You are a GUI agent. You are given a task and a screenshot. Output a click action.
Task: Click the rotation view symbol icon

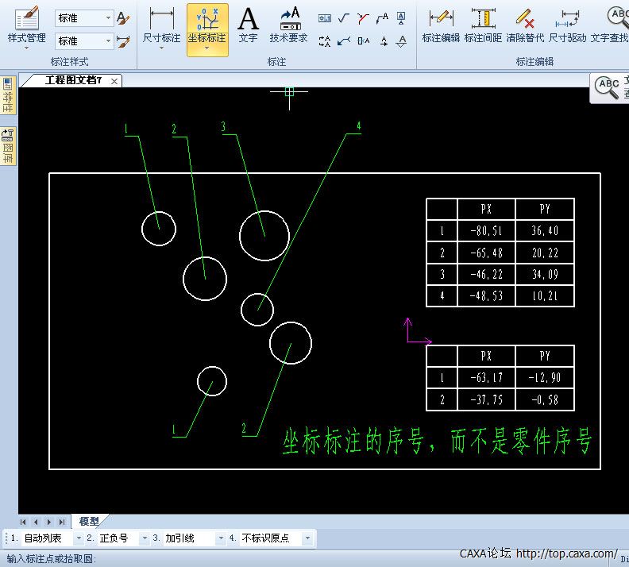coord(402,41)
